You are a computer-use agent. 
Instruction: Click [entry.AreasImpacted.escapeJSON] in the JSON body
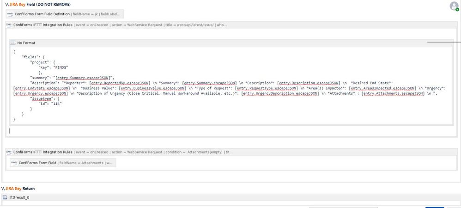tap(382, 88)
